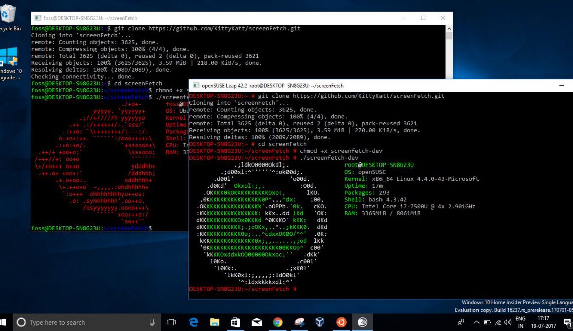Click the foss terminal scrollbar thumb
Image resolution: width=573 pixels, height=331 pixels.
pos(449,36)
